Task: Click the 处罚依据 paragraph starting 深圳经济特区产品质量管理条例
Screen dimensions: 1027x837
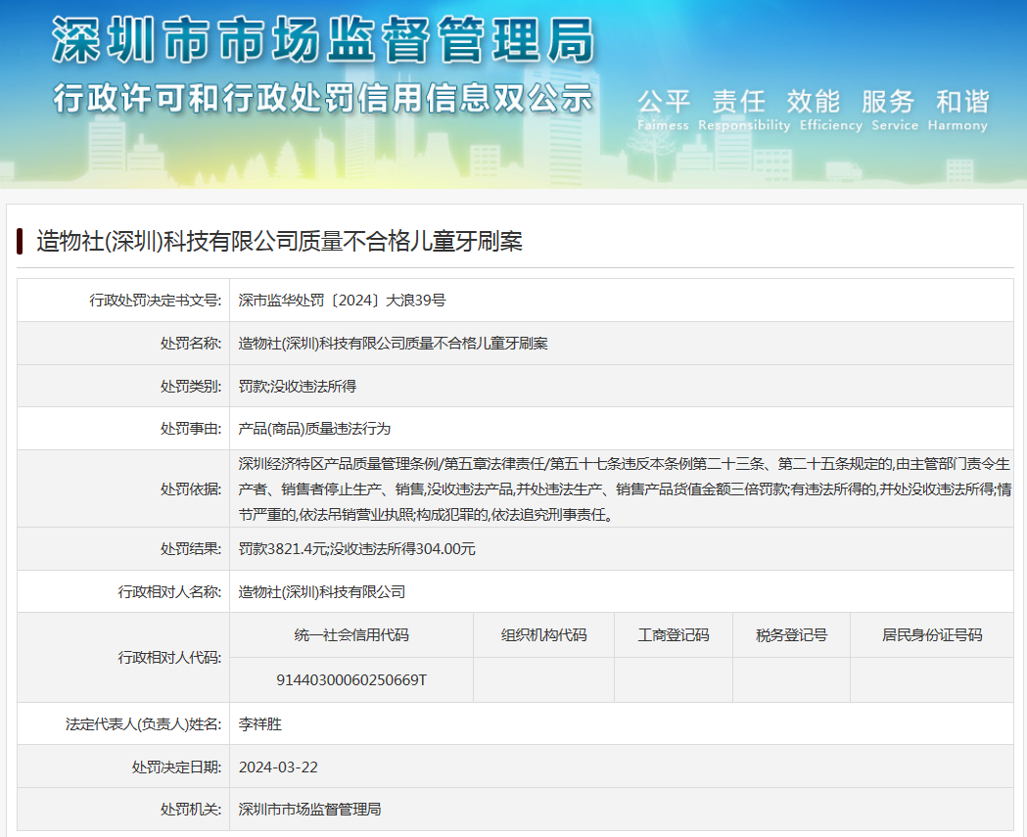Action: point(625,489)
